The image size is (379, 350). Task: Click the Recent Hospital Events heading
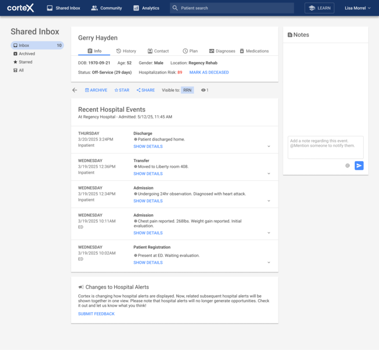(x=112, y=109)
